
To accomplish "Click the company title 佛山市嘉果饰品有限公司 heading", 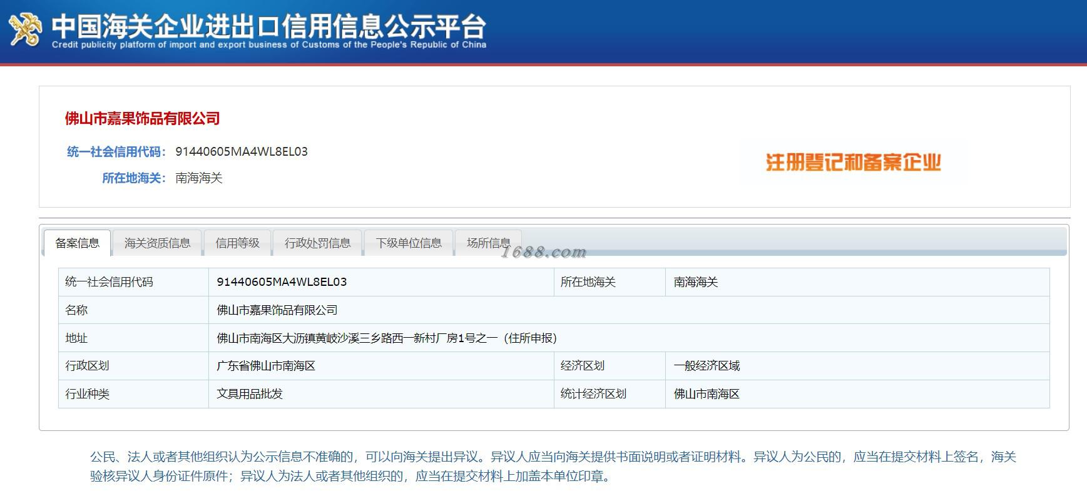I will click(x=142, y=118).
